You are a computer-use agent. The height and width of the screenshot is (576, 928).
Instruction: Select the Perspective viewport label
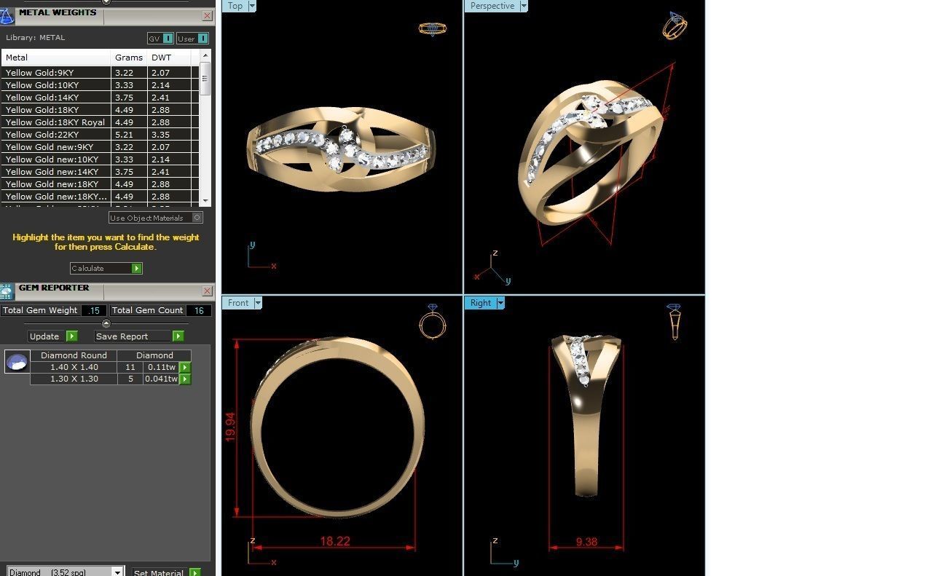[492, 6]
